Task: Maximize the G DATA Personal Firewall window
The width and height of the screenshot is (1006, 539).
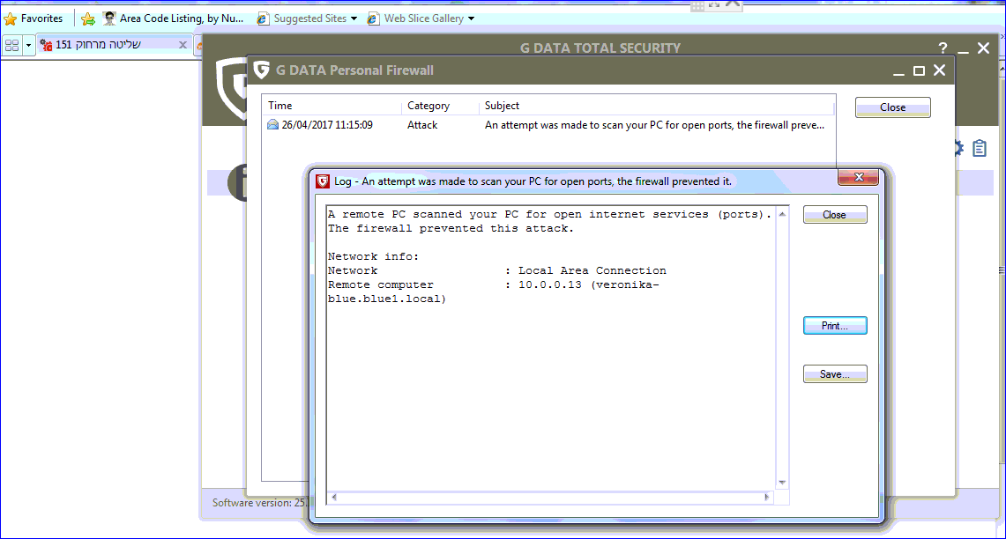Action: tap(919, 70)
